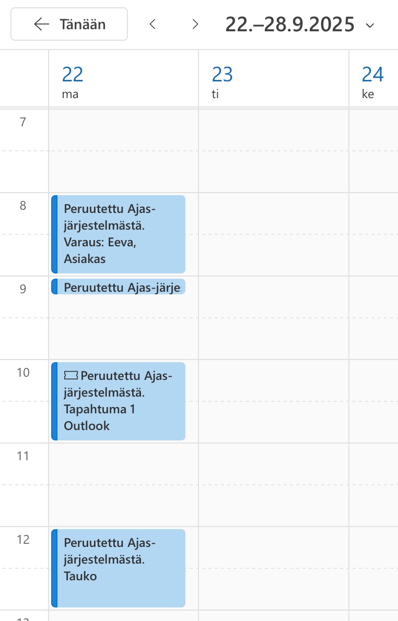398x621 pixels.
Task: Select Tuesday 23 day header
Action: [x=222, y=80]
